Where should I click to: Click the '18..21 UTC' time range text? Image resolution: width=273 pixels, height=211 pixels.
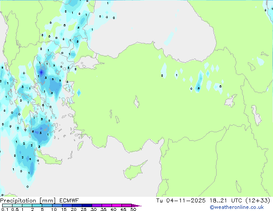(x=226, y=201)
